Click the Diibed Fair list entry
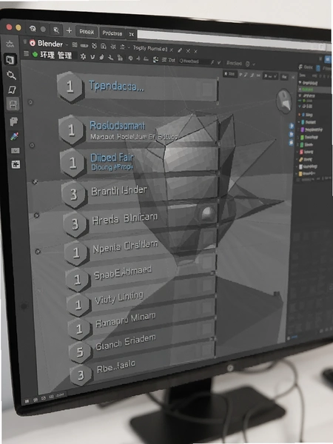 (139, 162)
